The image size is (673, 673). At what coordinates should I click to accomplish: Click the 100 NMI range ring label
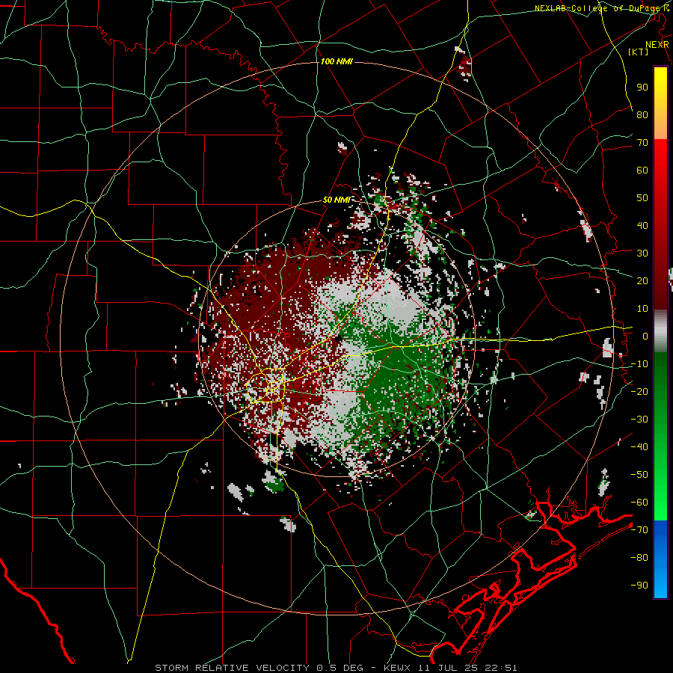pyautogui.click(x=336, y=62)
